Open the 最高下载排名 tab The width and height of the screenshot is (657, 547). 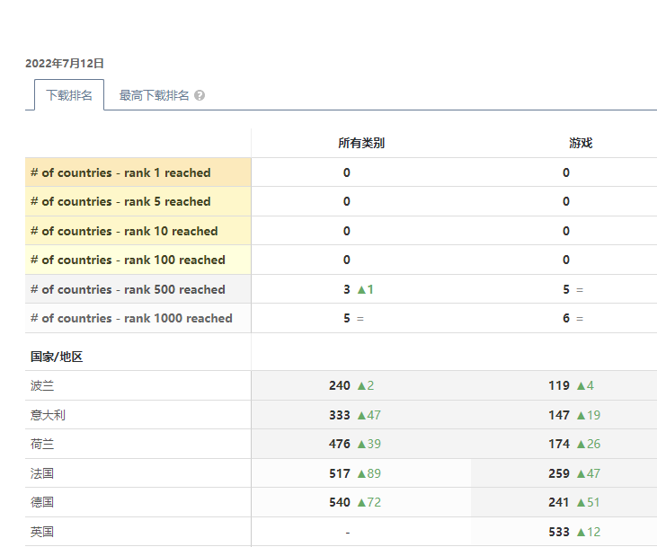click(x=155, y=95)
